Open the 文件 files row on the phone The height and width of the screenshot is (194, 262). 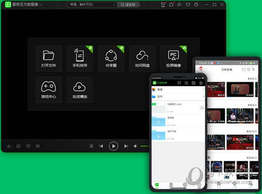point(178,97)
